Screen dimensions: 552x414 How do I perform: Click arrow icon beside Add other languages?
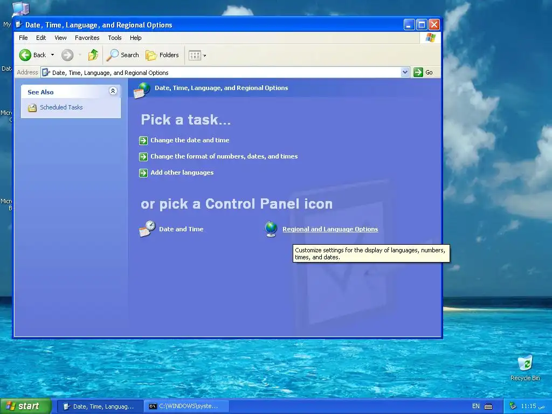tap(143, 173)
